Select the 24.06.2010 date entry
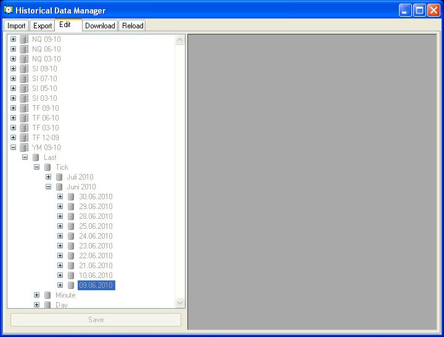The height and width of the screenshot is (337, 444). pos(96,236)
